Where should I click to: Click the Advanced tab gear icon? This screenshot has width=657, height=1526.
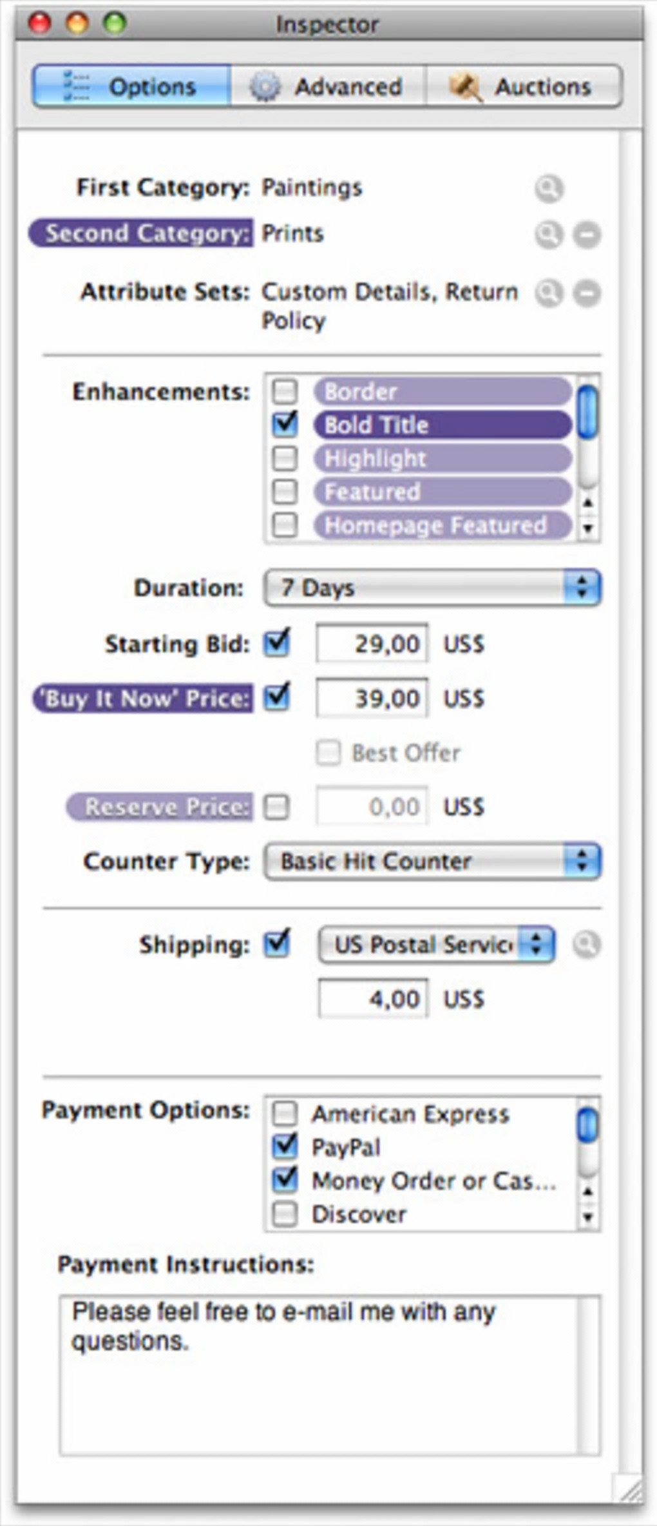pos(265,86)
